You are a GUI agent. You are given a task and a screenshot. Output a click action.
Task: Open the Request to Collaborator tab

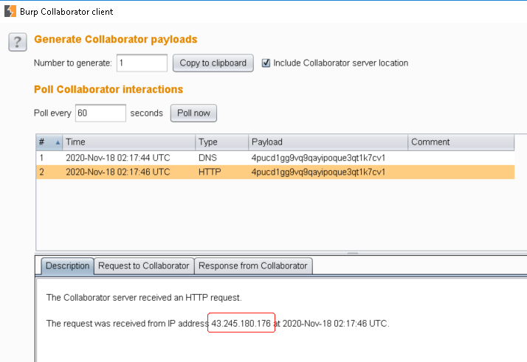pos(144,266)
